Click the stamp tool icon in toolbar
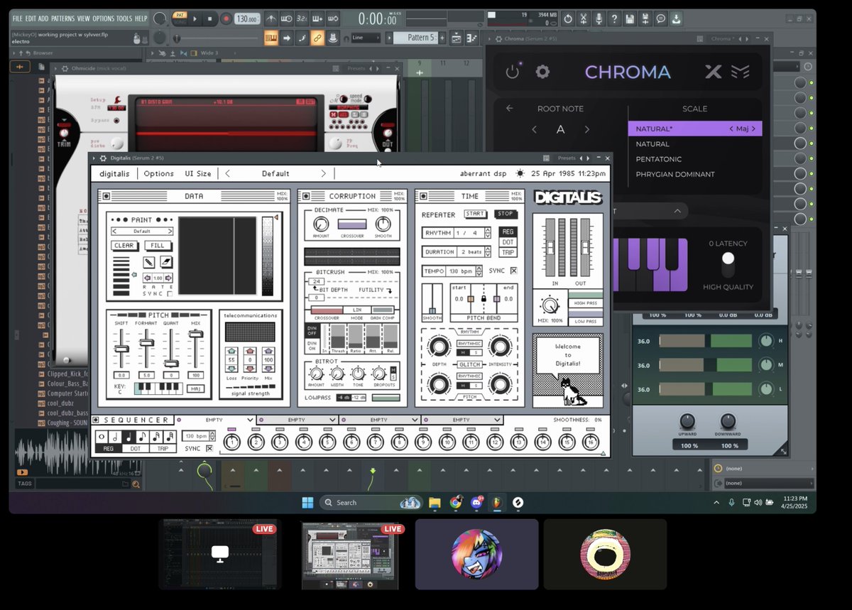This screenshot has height=610, width=852. [332, 38]
